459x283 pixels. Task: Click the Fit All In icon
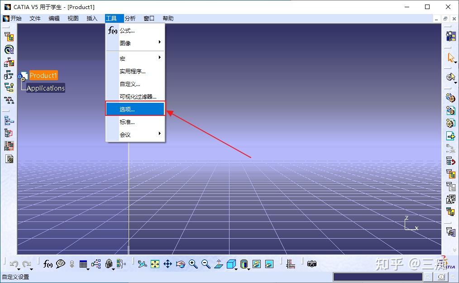click(x=154, y=264)
